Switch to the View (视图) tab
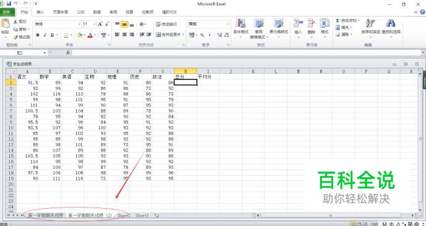This screenshot has height=226, width=426. click(129, 12)
